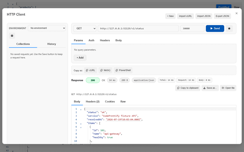Click the Body: 0 ms timing badge
The image size is (244, 152).
(x=205, y=80)
